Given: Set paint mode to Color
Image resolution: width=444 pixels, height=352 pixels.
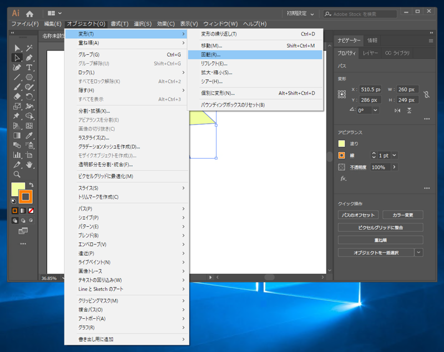Looking at the screenshot, I should click(15, 211).
